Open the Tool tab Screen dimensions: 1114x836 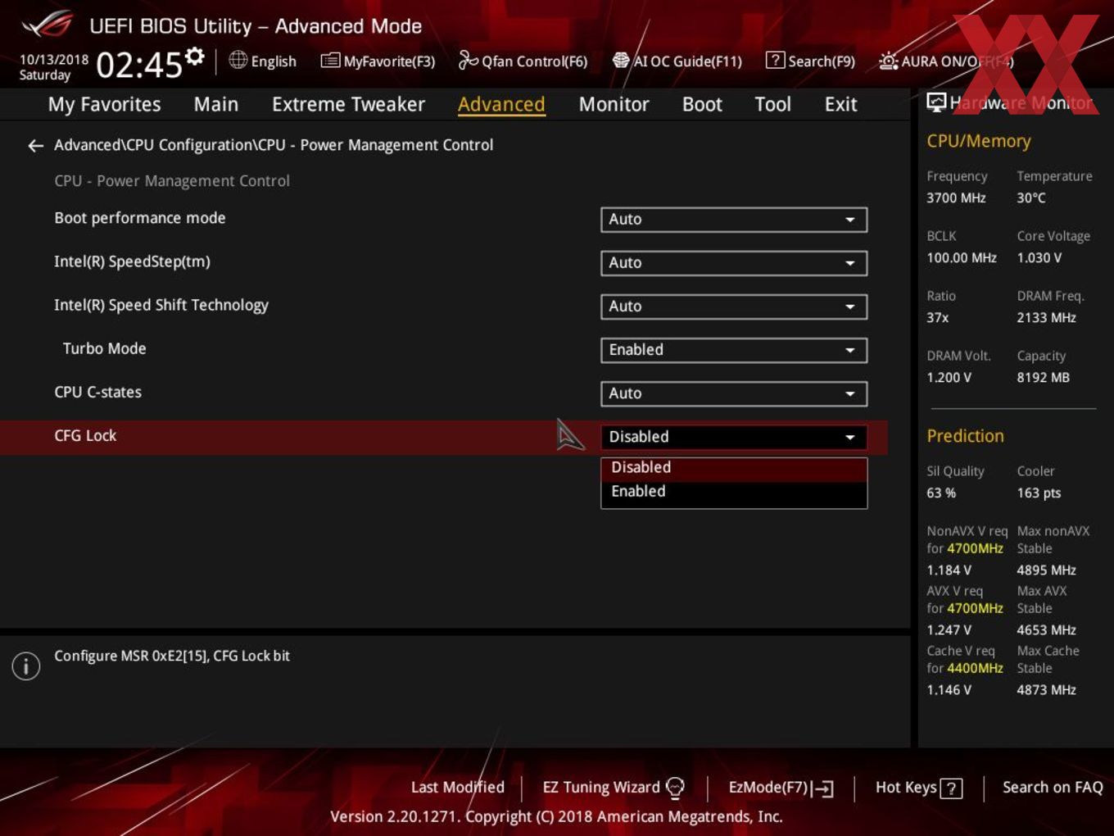point(772,104)
